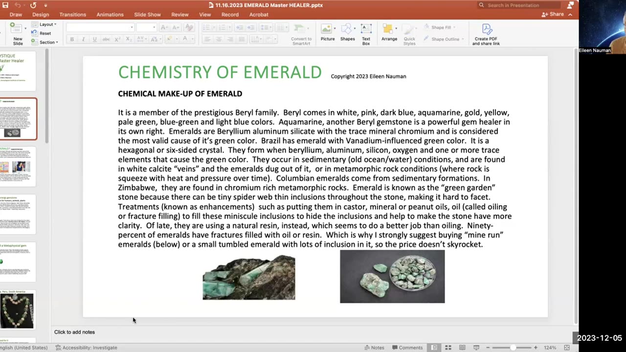626x352 pixels.
Task: Click the Bullets list icon
Action: [207, 27]
